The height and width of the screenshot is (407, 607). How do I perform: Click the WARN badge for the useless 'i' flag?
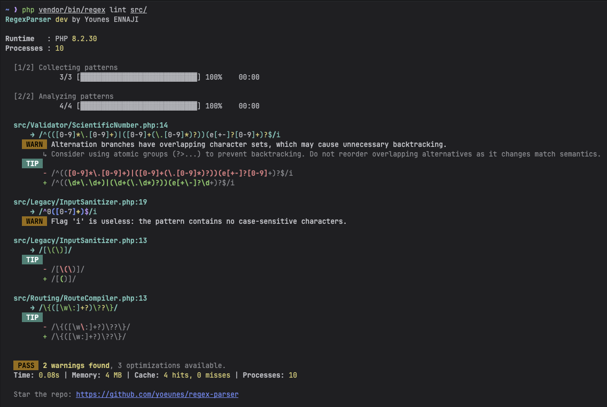click(x=34, y=221)
